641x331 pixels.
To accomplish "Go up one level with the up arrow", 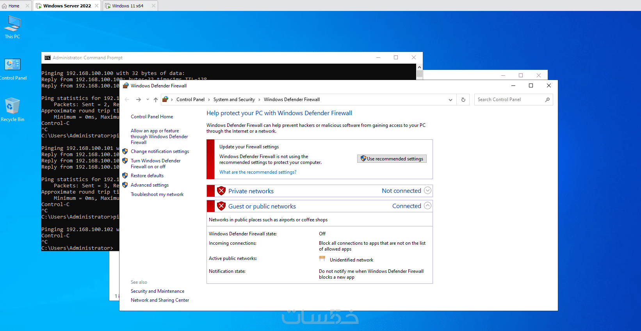I will (156, 100).
